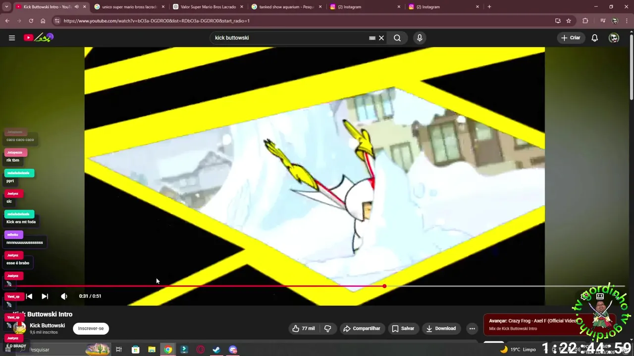The height and width of the screenshot is (356, 634).
Task: Open the Criar create button
Action: pos(571,38)
